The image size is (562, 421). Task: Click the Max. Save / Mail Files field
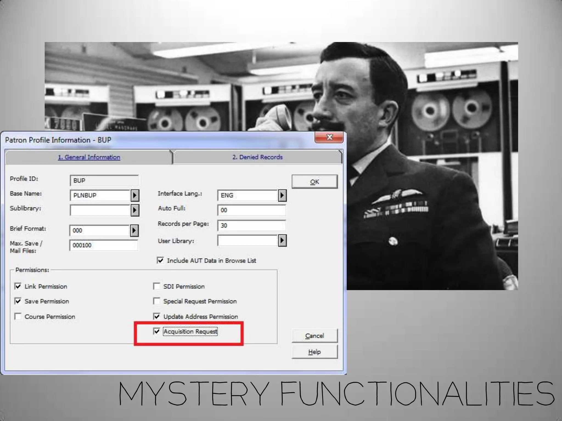click(x=104, y=245)
